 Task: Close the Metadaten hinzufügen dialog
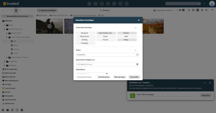pos(139,20)
